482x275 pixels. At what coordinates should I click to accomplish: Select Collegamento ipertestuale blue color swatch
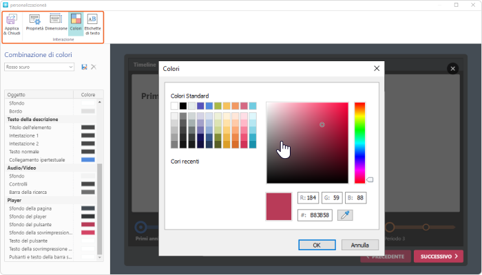pos(87,159)
